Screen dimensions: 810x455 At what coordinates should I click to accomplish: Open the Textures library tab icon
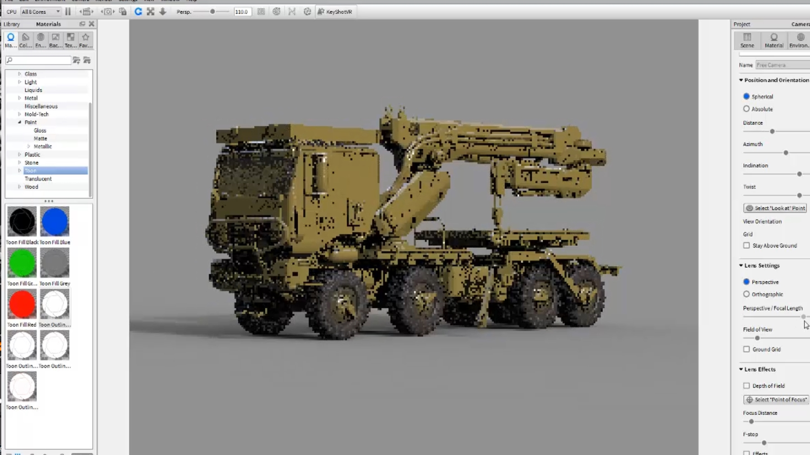tap(70, 40)
